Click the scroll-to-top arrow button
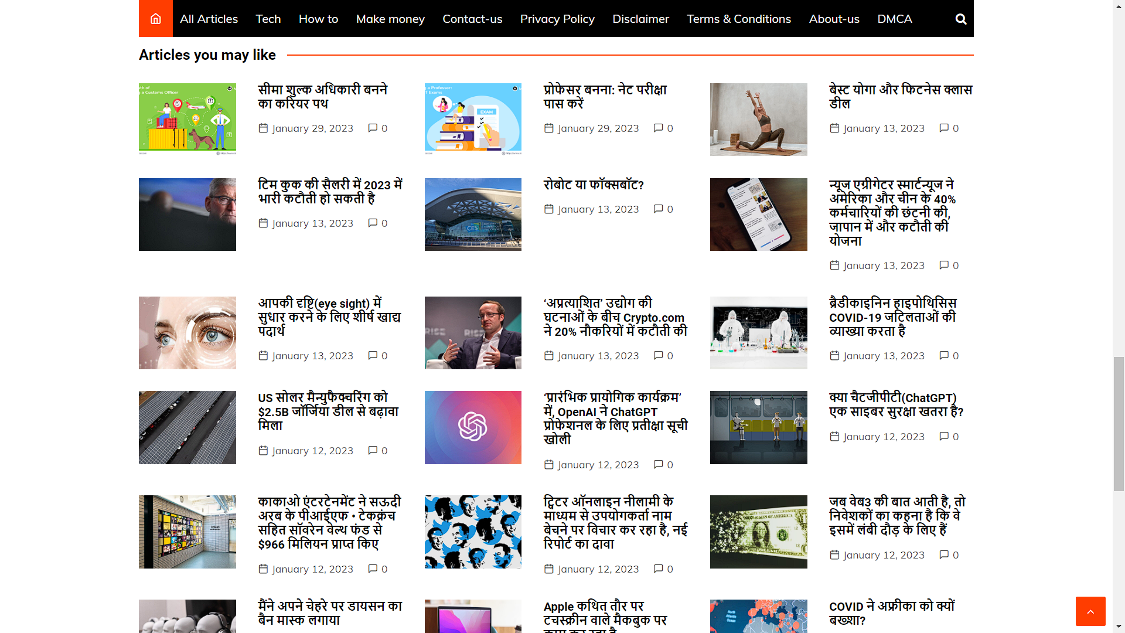This screenshot has width=1125, height=633. click(1090, 611)
